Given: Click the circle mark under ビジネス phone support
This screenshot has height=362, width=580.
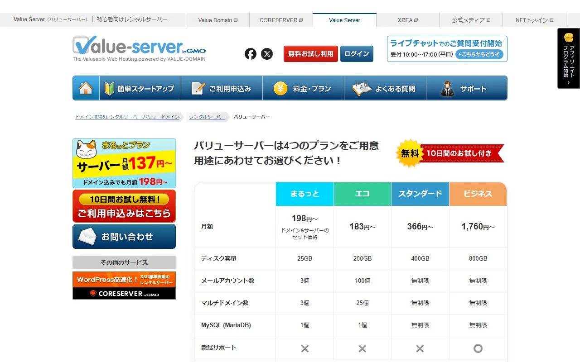Looking at the screenshot, I should coord(478,348).
